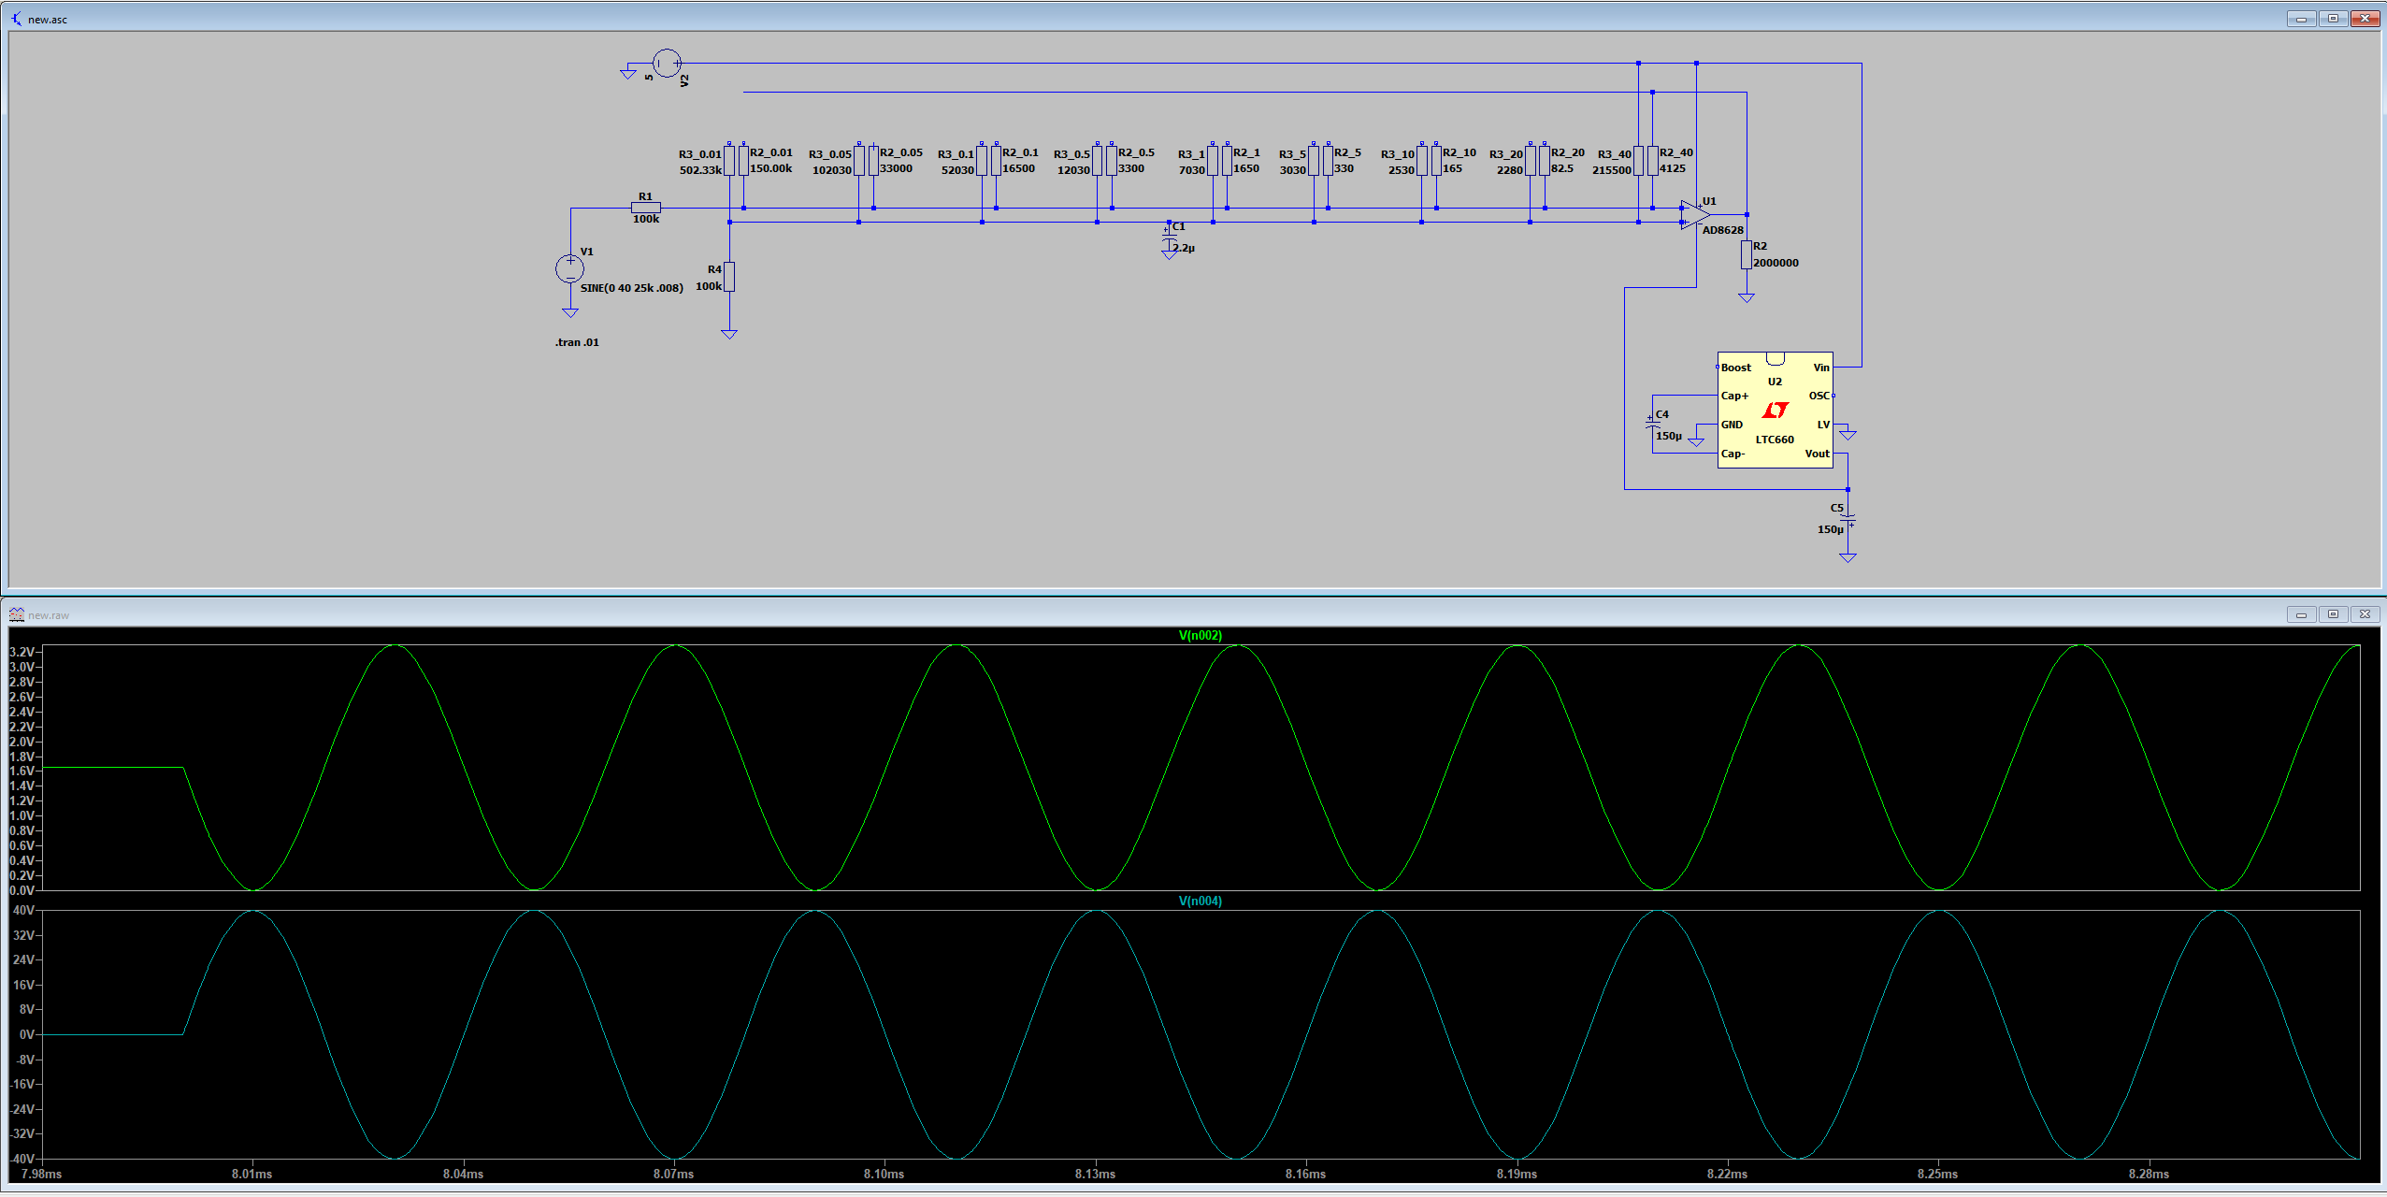The width and height of the screenshot is (2387, 1197).
Task: Select the R2 2000000 ohm resistor symbol
Action: click(x=1747, y=254)
